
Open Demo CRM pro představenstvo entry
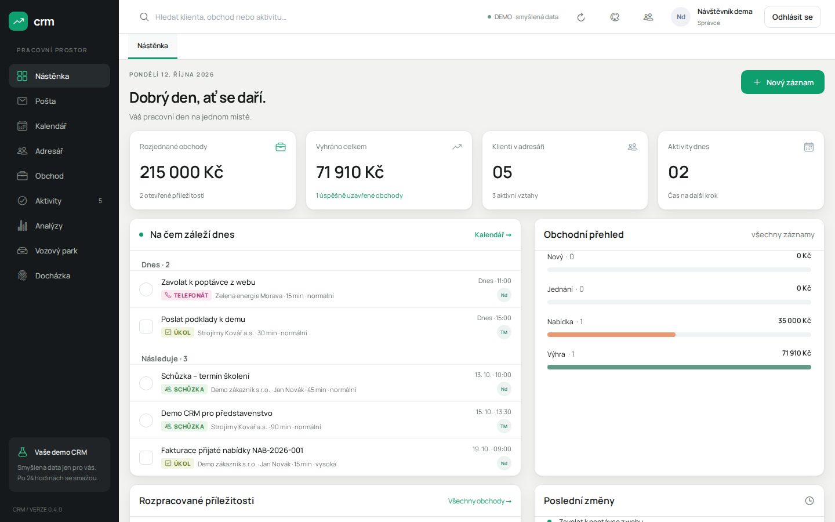tap(217, 414)
